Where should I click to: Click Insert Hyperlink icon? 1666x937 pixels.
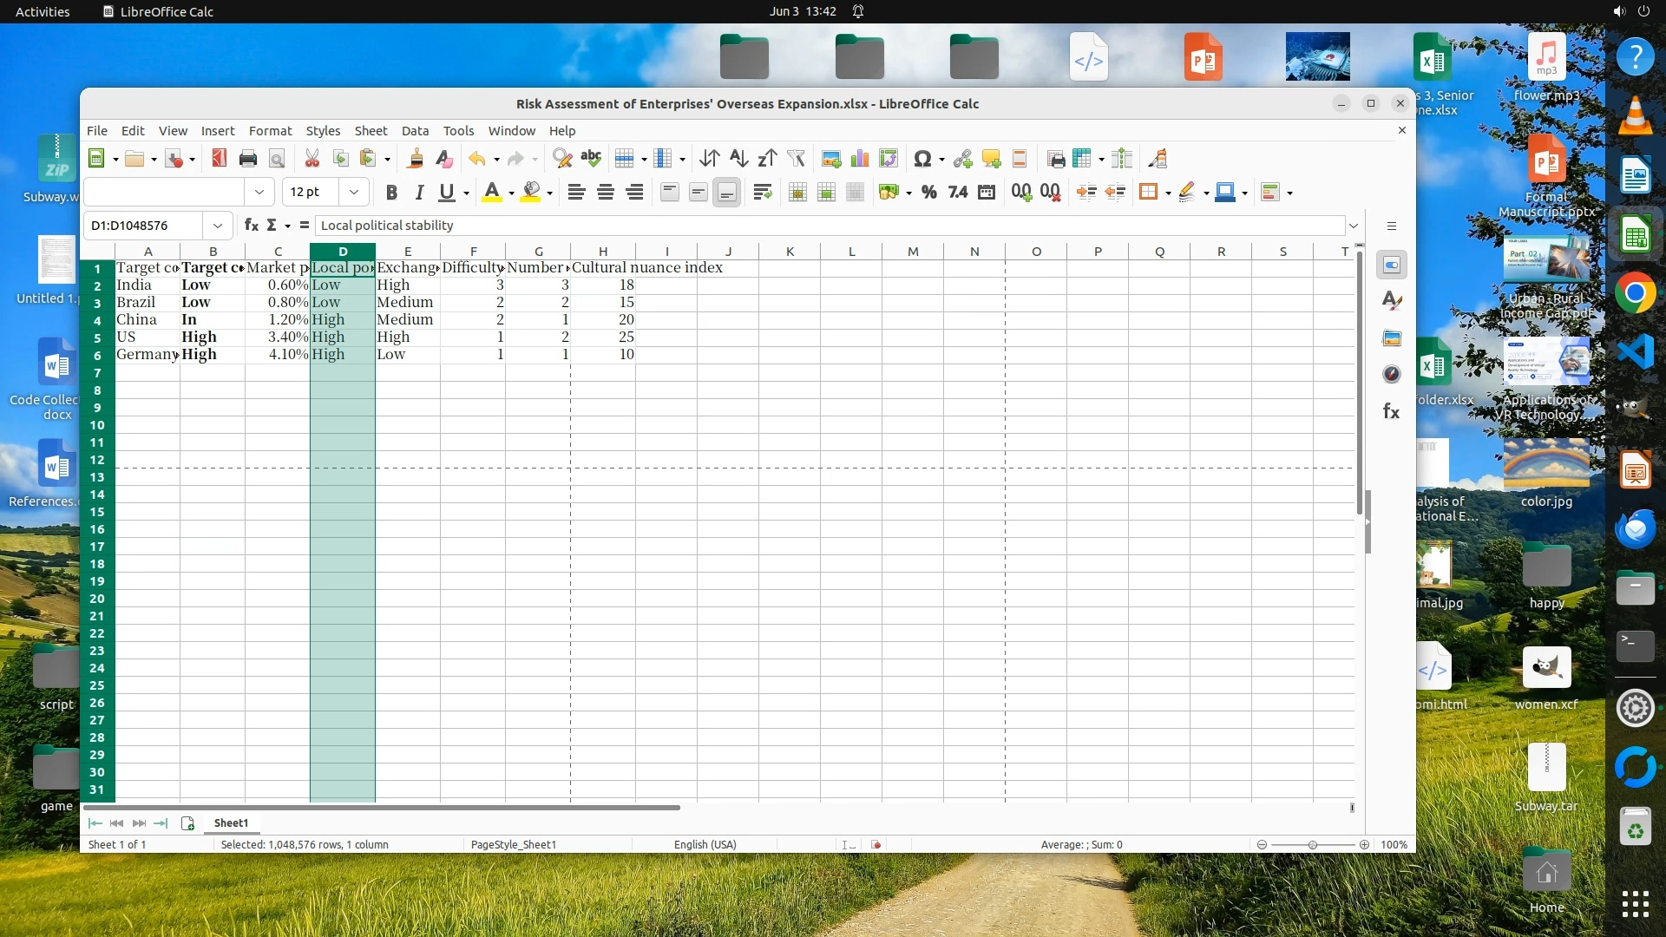(x=962, y=159)
